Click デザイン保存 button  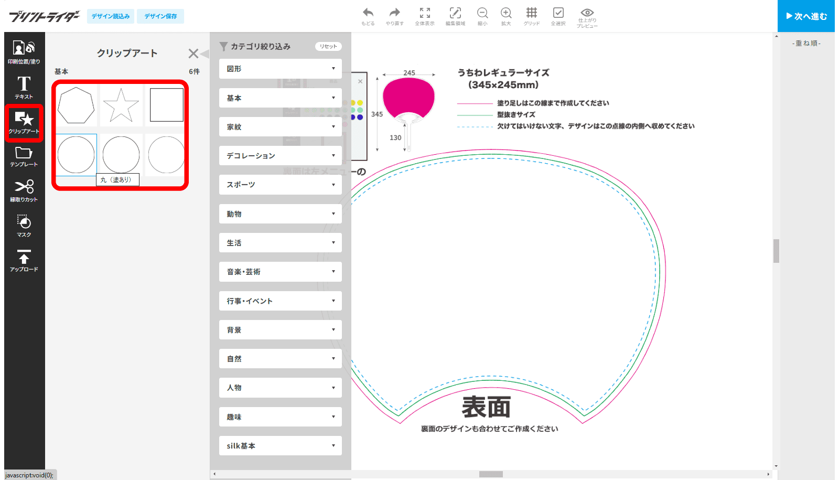160,16
